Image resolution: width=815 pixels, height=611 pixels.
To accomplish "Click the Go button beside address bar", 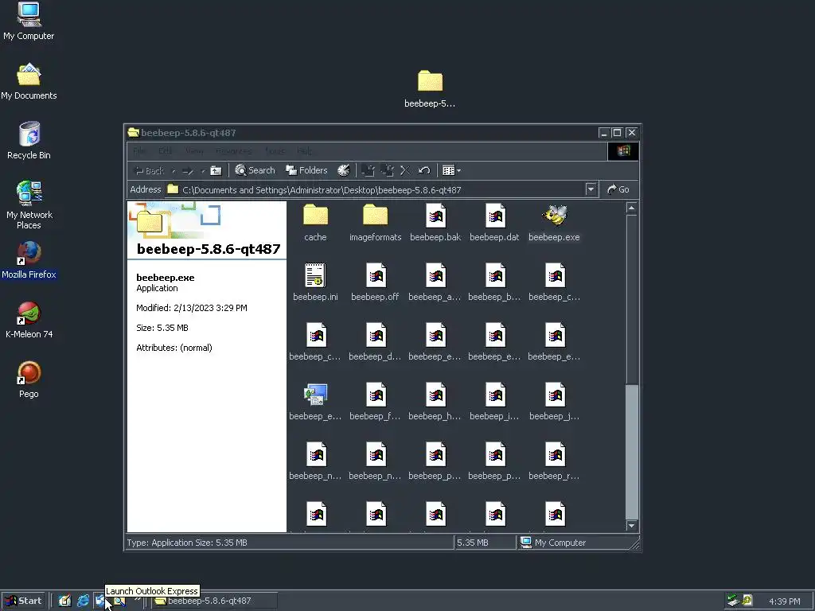I will pos(618,189).
